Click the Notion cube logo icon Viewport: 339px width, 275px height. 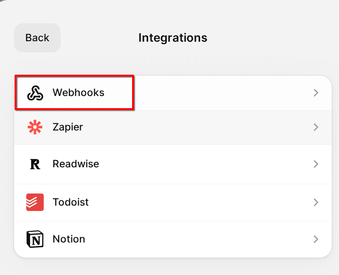[35, 239]
